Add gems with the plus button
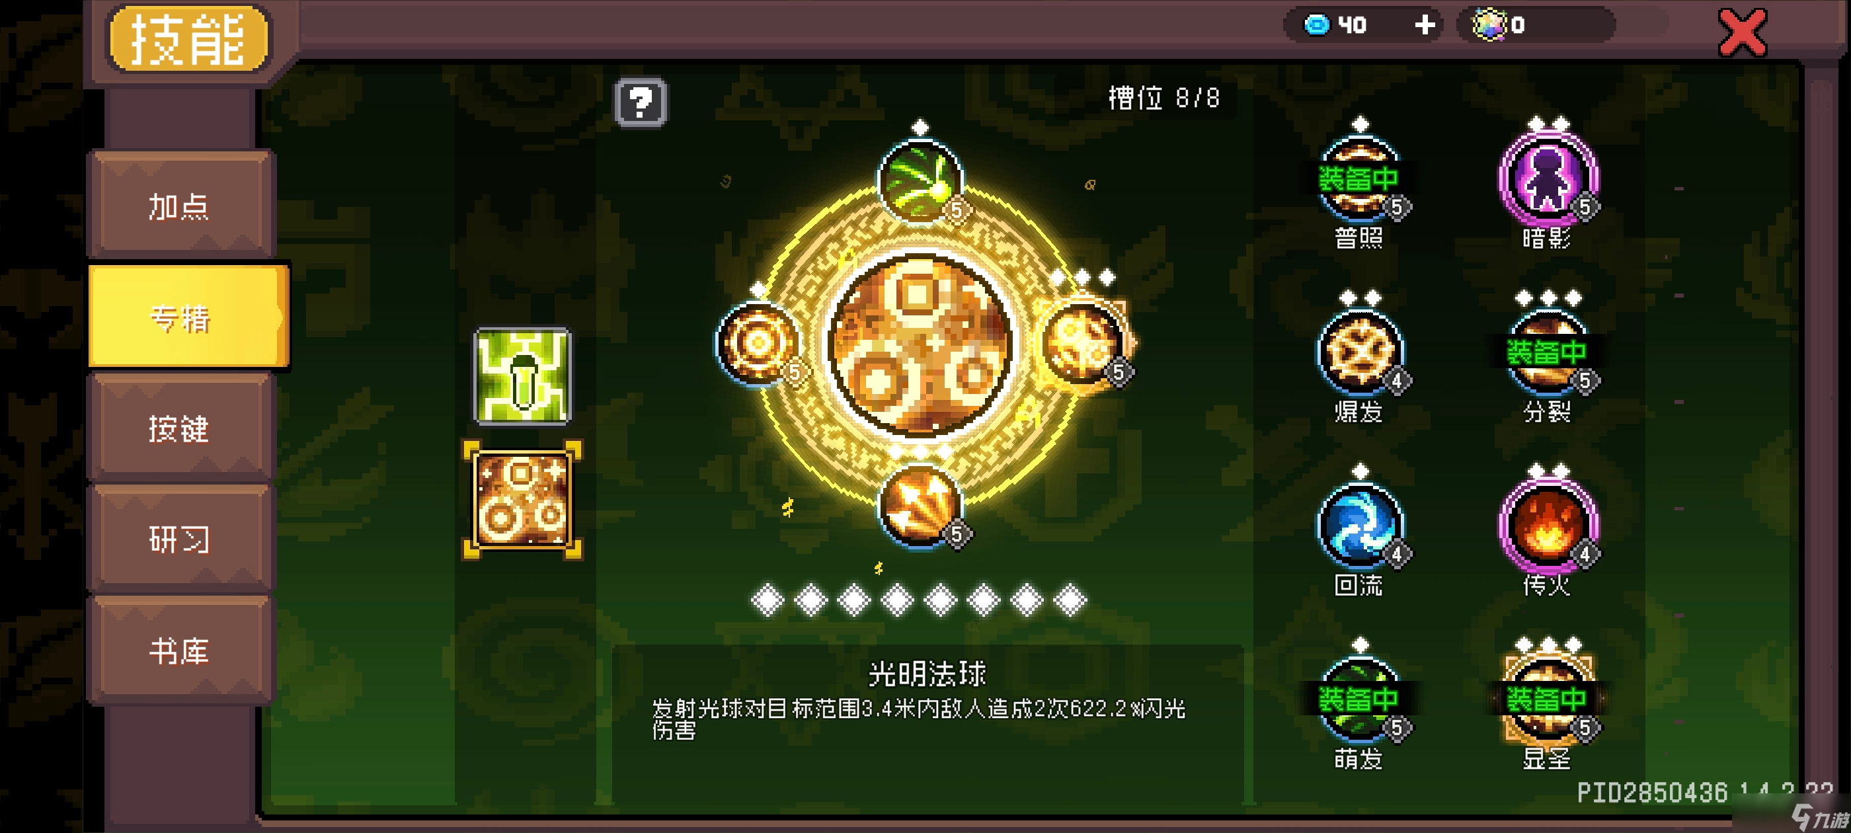Image resolution: width=1851 pixels, height=833 pixels. 1425,25
